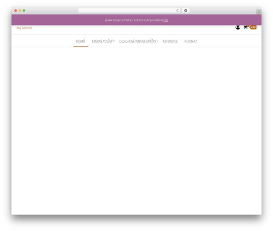This screenshot has width=273, height=231.
Task: Expand the KRBOVÉ VLOŽKY dropdown chevron
Action: pos(114,41)
